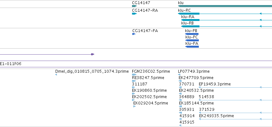Select the CG14147-RA transcript arrow
The height and width of the screenshot is (127, 272).
click(135, 14)
